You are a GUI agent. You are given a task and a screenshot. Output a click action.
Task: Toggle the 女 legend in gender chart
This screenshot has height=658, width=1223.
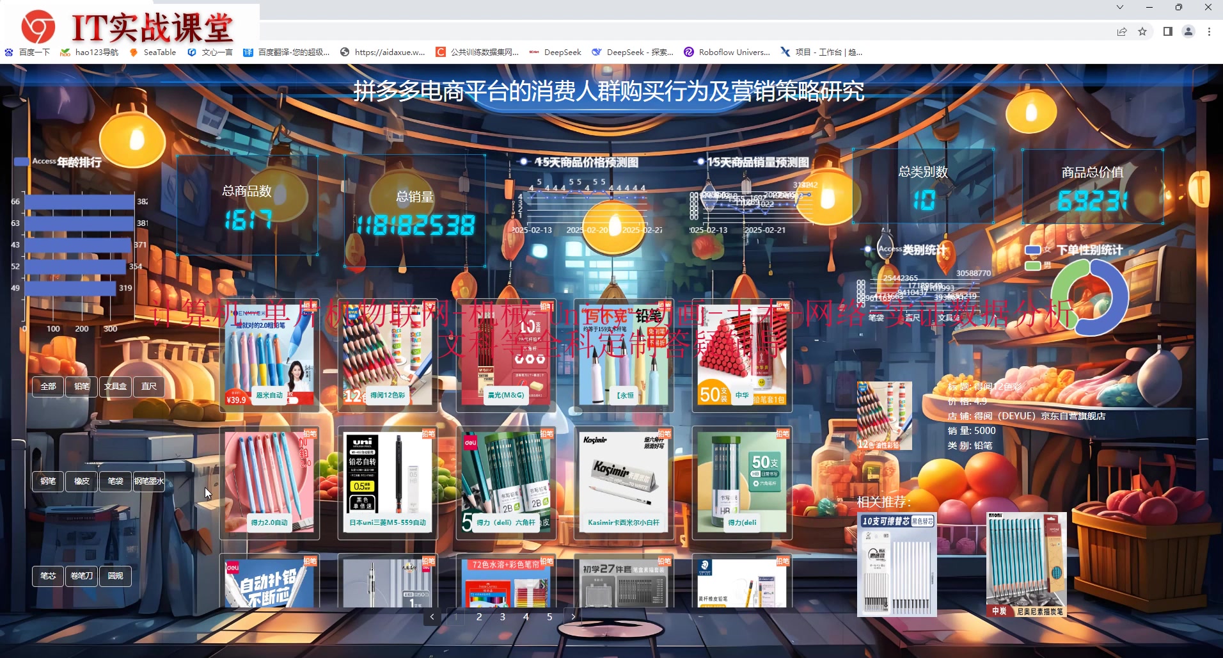click(1038, 250)
